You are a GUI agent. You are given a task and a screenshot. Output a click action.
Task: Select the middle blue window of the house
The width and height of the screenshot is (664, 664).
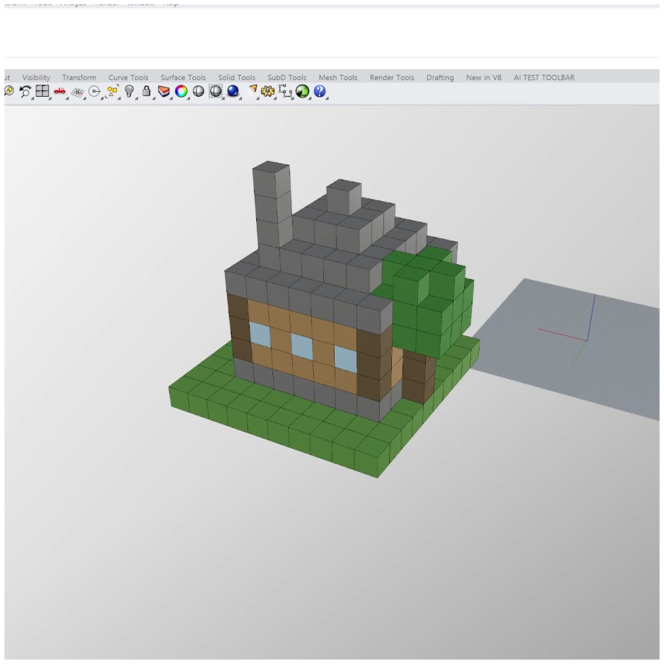302,346
